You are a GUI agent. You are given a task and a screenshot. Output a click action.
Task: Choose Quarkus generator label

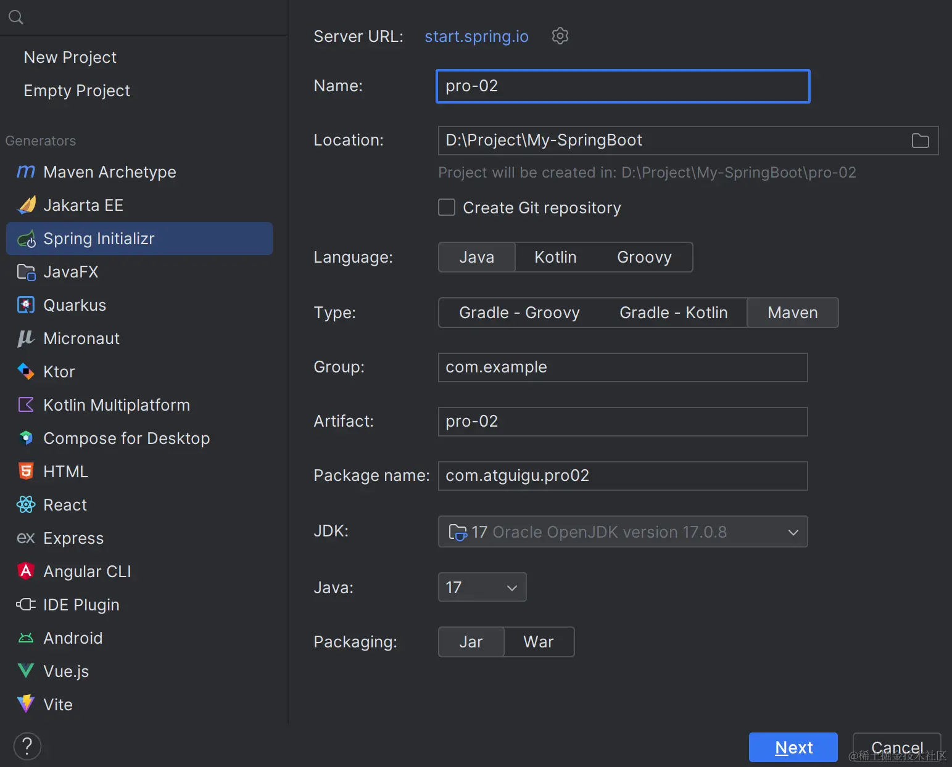(75, 305)
